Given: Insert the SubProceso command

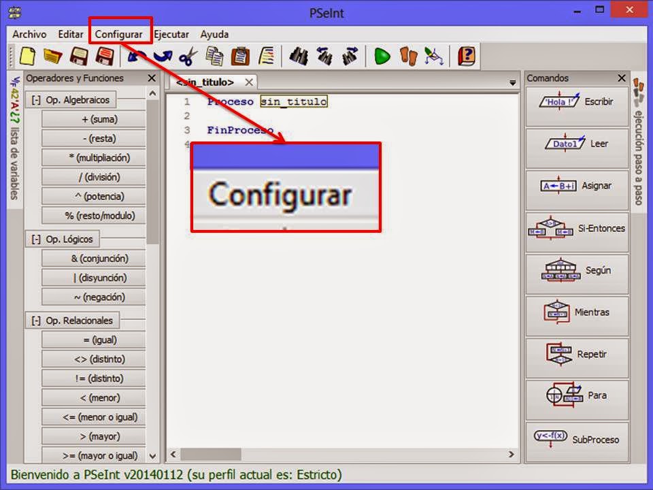Looking at the screenshot, I should point(577,442).
